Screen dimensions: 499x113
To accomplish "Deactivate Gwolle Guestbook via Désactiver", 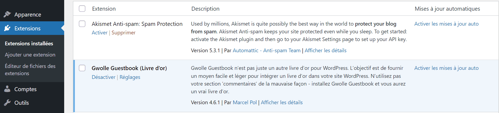I will pyautogui.click(x=103, y=77).
